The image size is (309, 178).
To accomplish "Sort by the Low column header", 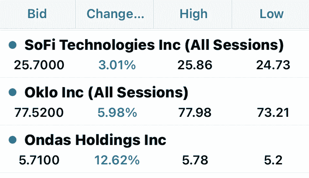I will pos(271,14).
